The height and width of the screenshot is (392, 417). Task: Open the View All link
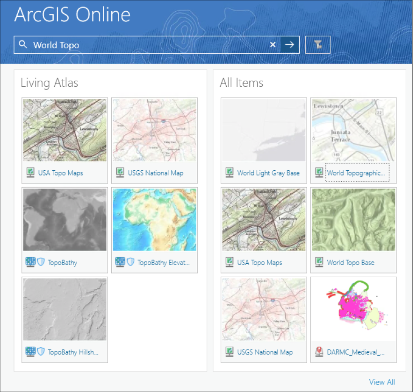pos(382,382)
